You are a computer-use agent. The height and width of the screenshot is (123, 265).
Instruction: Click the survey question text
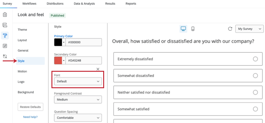(x=183, y=41)
